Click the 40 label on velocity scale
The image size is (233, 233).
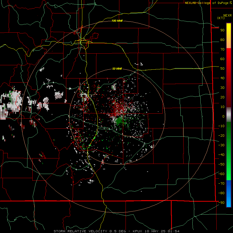[x=222, y=78]
